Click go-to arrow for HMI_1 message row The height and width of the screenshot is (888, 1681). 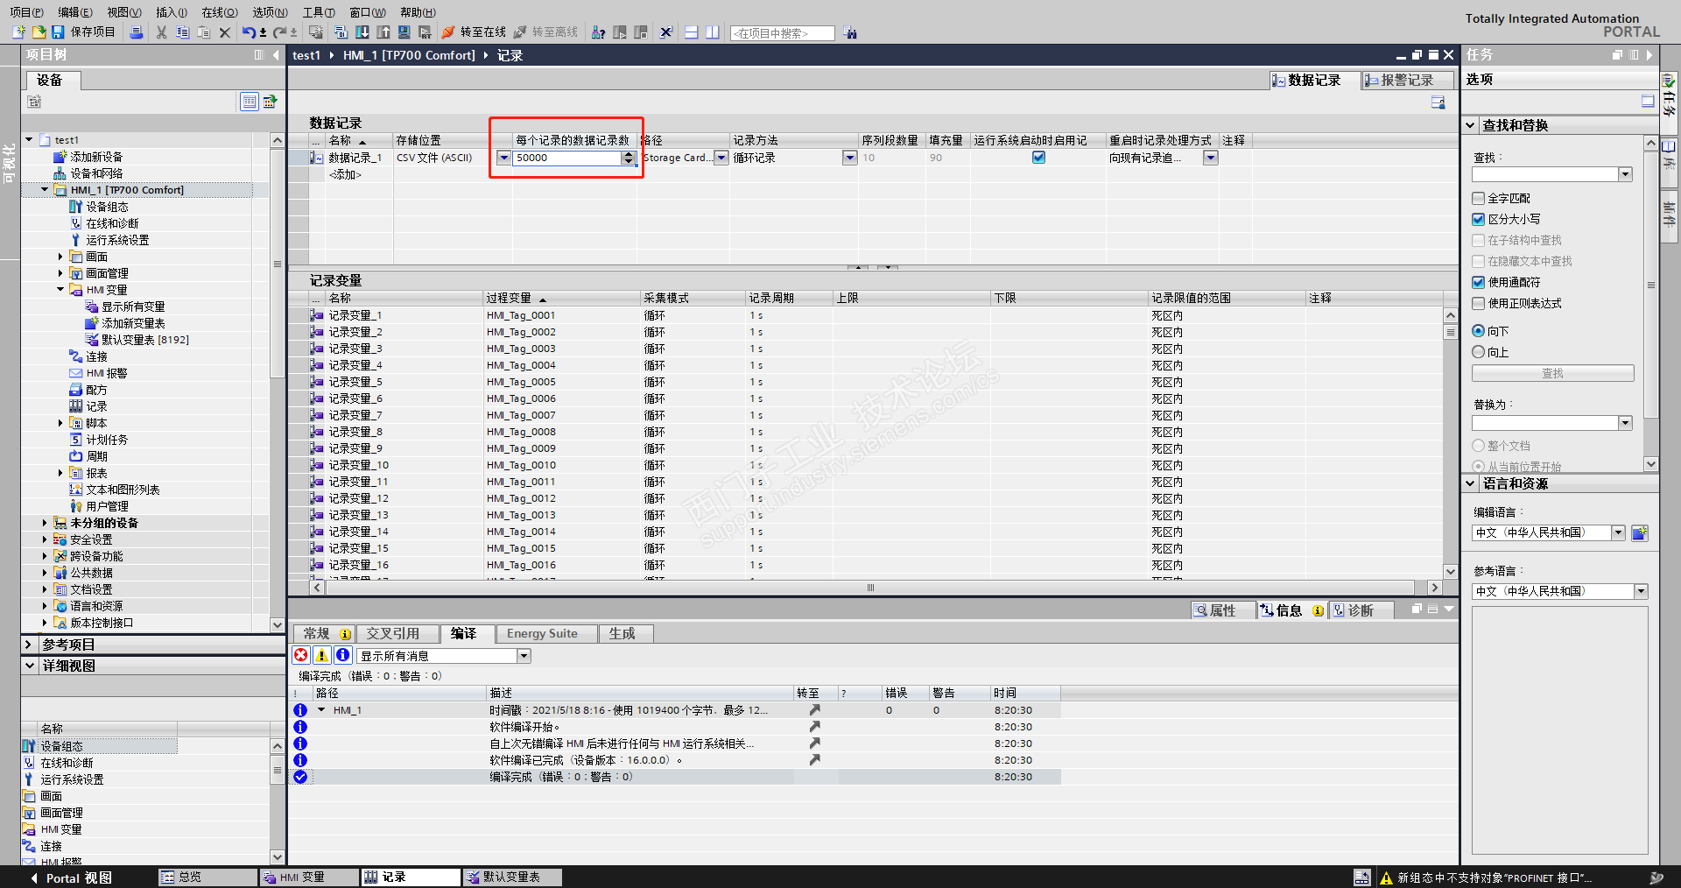[x=815, y=710]
